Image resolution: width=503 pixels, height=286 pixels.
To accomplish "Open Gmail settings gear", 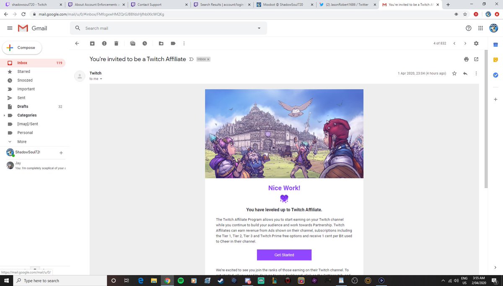I will 476,43.
